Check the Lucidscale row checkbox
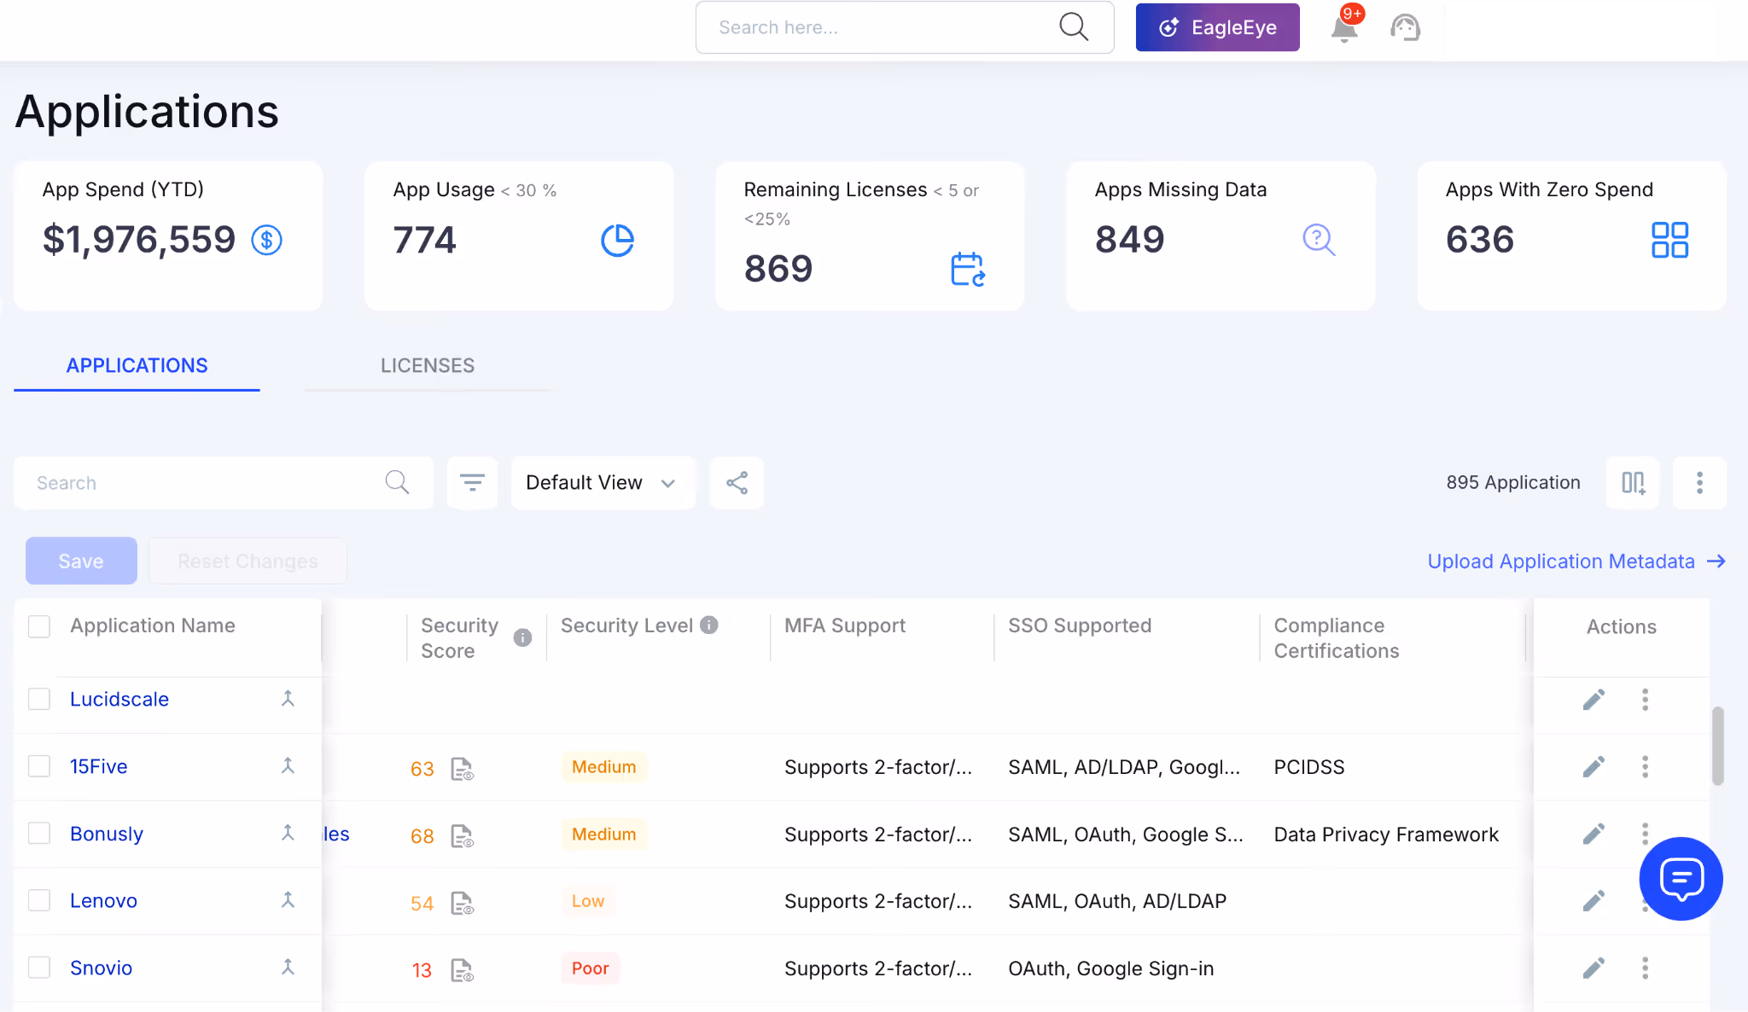The width and height of the screenshot is (1748, 1012). pyautogui.click(x=39, y=699)
